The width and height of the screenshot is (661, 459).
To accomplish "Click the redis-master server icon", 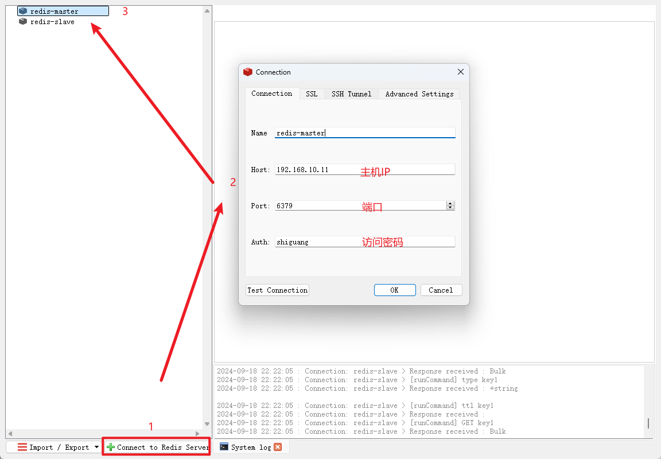I will pyautogui.click(x=23, y=11).
